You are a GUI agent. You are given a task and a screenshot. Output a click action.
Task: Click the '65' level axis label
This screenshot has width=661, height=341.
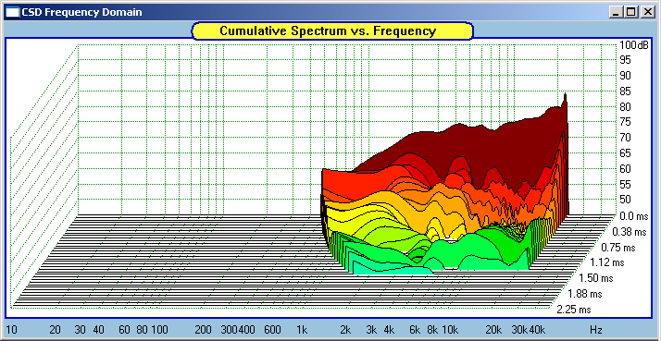(x=625, y=153)
